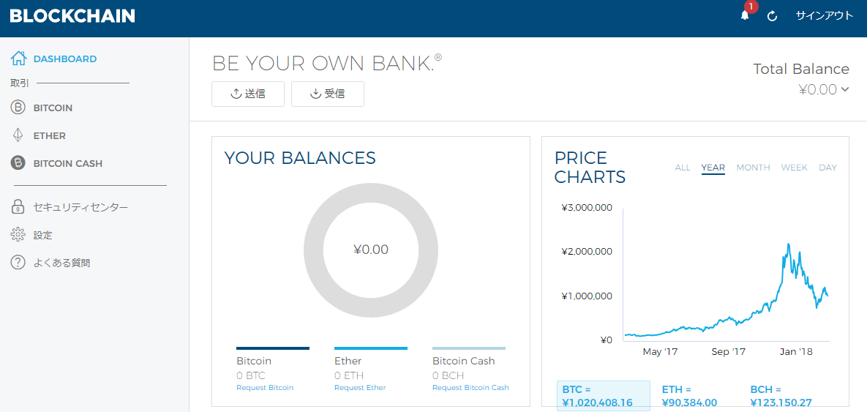Screen dimensions: 867x412
Task: Click the Bitcoin coin icon in sidebar
Action: (18, 108)
